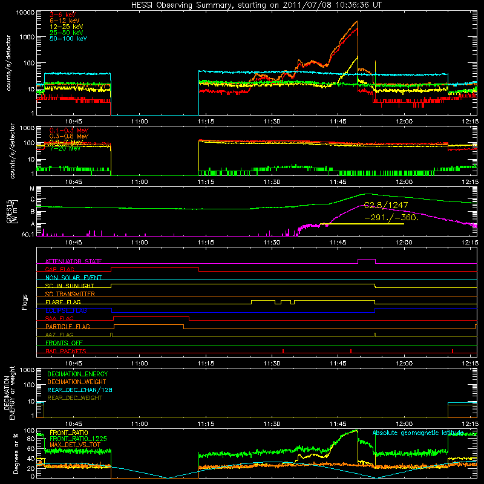Screen dimensions: 484x484
Task: Click the GAP_FLAG label
Action: pyautogui.click(x=59, y=269)
